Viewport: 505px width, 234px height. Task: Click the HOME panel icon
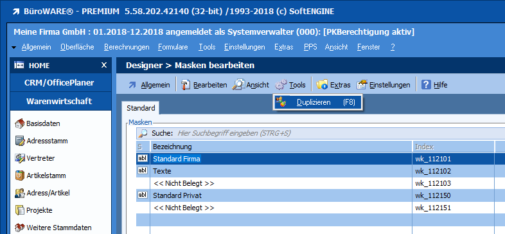coord(19,66)
